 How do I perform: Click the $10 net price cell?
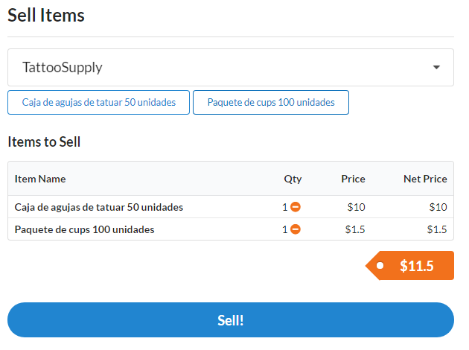(x=438, y=207)
